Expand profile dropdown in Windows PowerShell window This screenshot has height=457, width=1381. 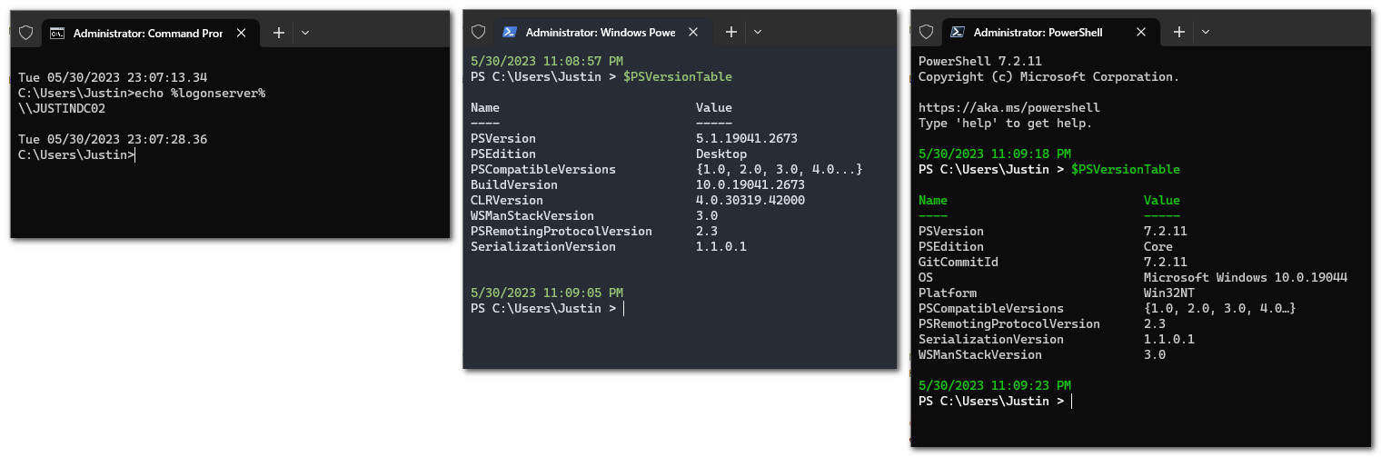tap(758, 32)
